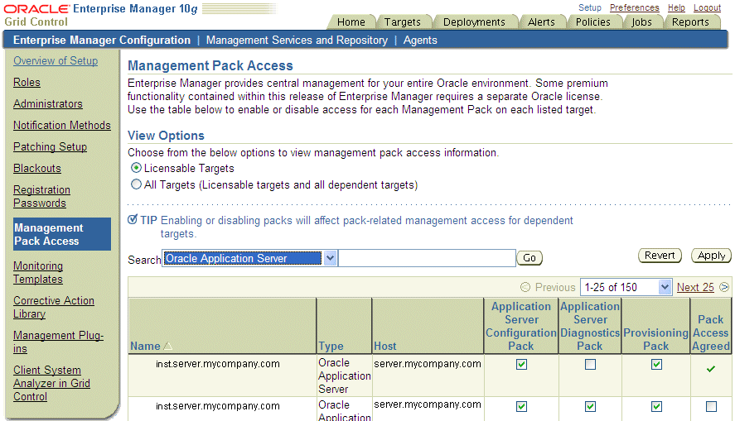Viewport: 735px width, 421px height.
Task: Check Pack Access Agreed checkbox in second row
Action: point(711,406)
